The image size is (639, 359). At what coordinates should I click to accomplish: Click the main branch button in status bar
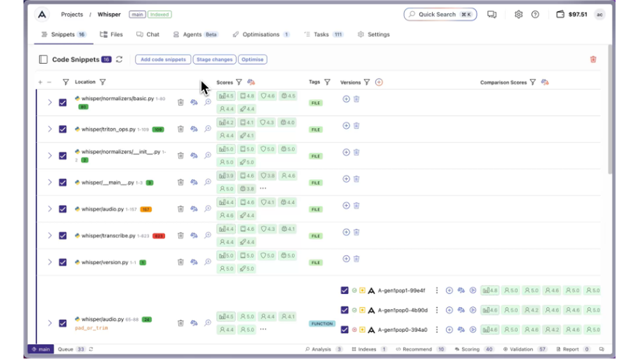tap(40, 349)
